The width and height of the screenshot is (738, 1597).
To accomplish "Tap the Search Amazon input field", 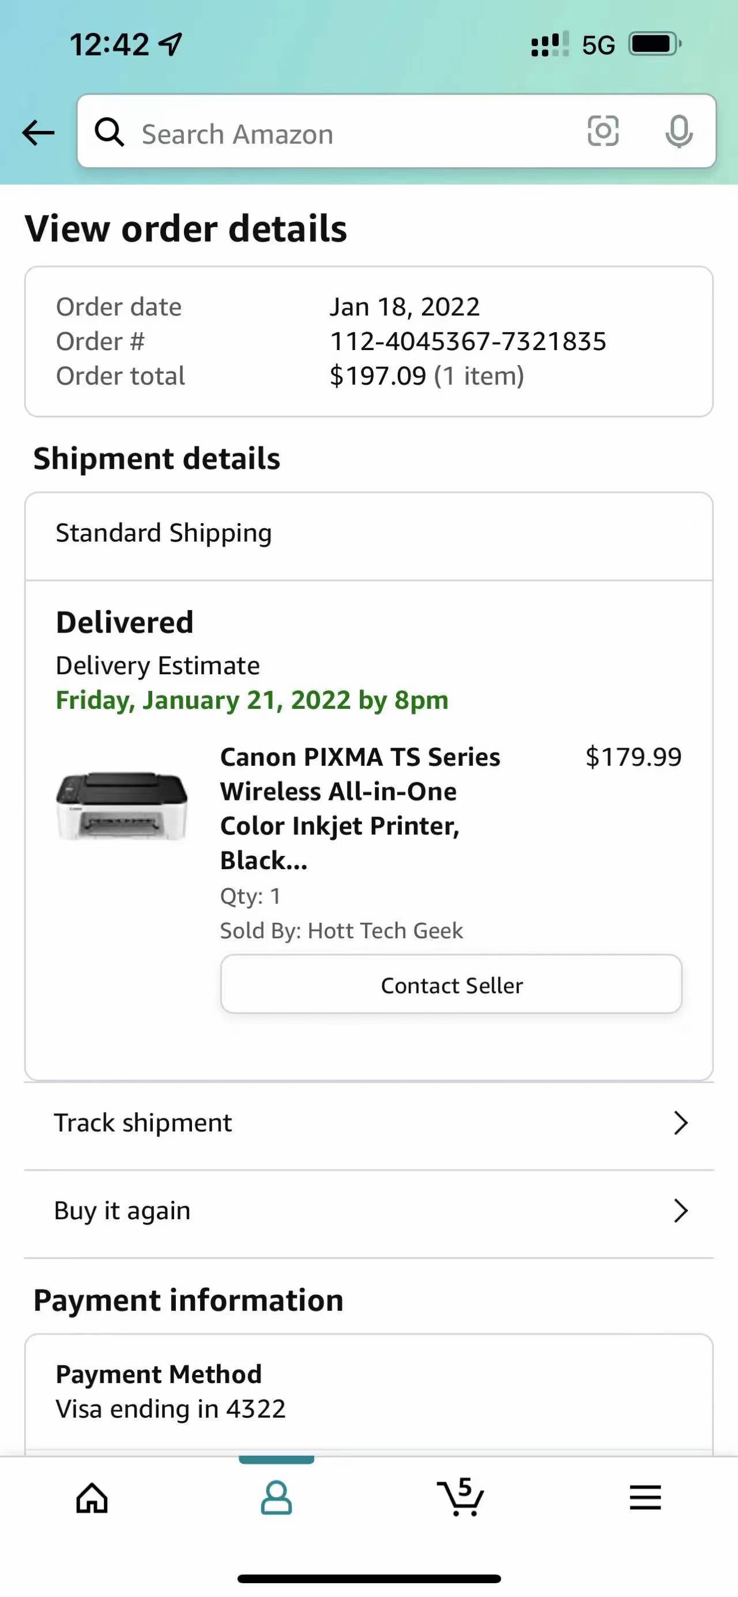I will 347,134.
